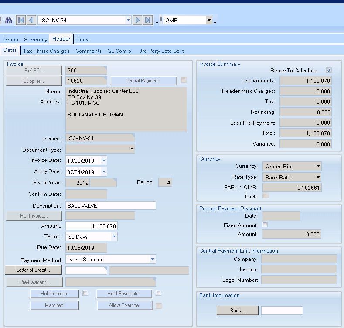Enable the Hold Payments checkbox
The height and width of the screenshot is (328, 344).
coord(159,293)
